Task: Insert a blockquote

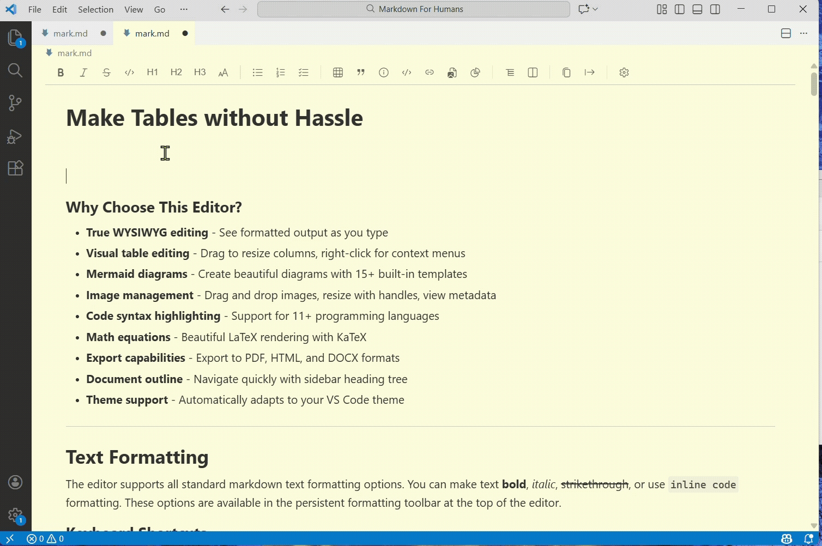Action: point(360,72)
